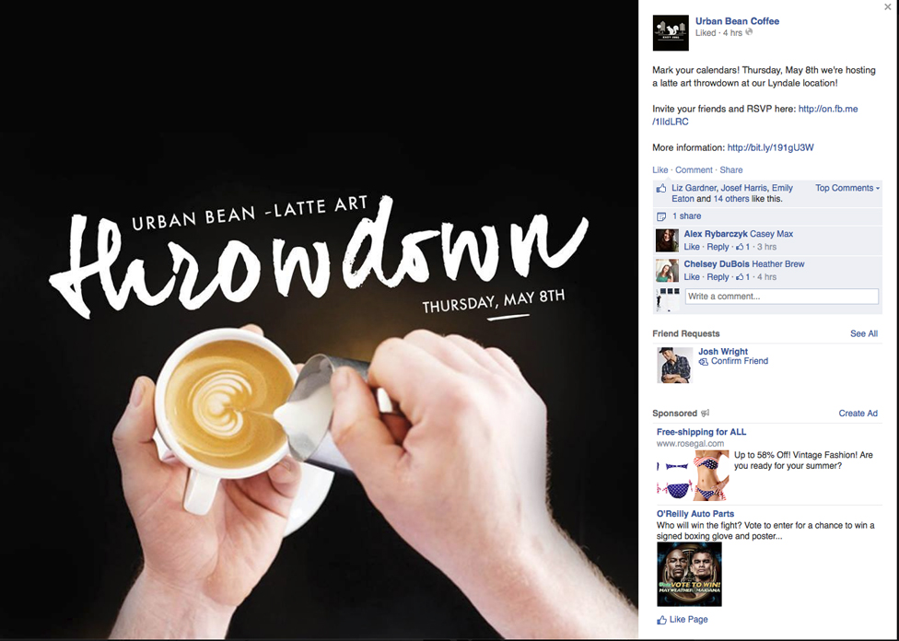Click like count icon on Alex's comment
Image resolution: width=899 pixels, height=641 pixels.
(740, 247)
